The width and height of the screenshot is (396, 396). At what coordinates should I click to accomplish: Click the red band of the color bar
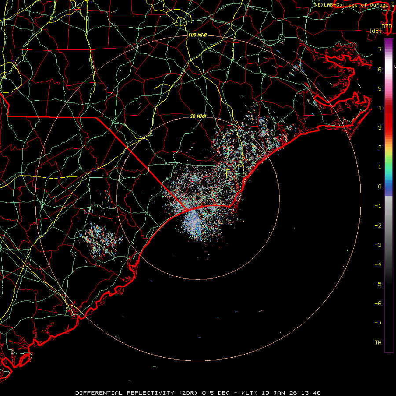tap(389, 119)
